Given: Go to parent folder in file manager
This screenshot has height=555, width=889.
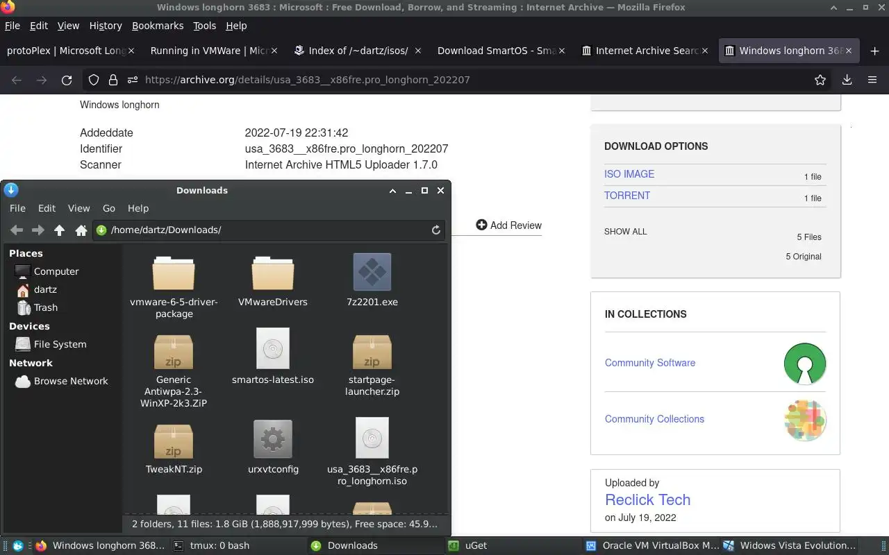Looking at the screenshot, I should pyautogui.click(x=60, y=230).
